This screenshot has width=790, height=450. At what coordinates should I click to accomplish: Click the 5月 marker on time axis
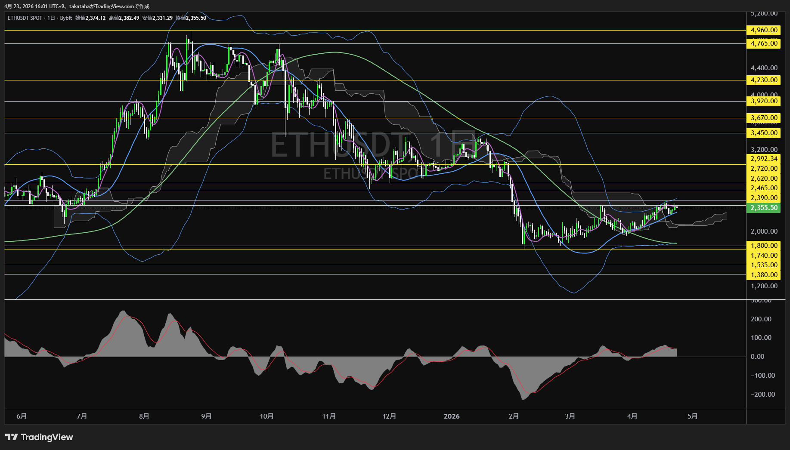692,416
